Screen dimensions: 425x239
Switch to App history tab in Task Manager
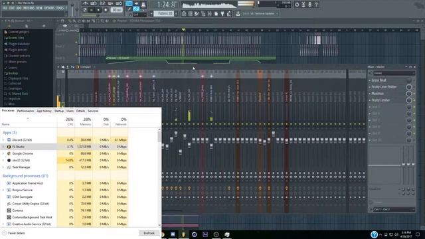pyautogui.click(x=44, y=111)
